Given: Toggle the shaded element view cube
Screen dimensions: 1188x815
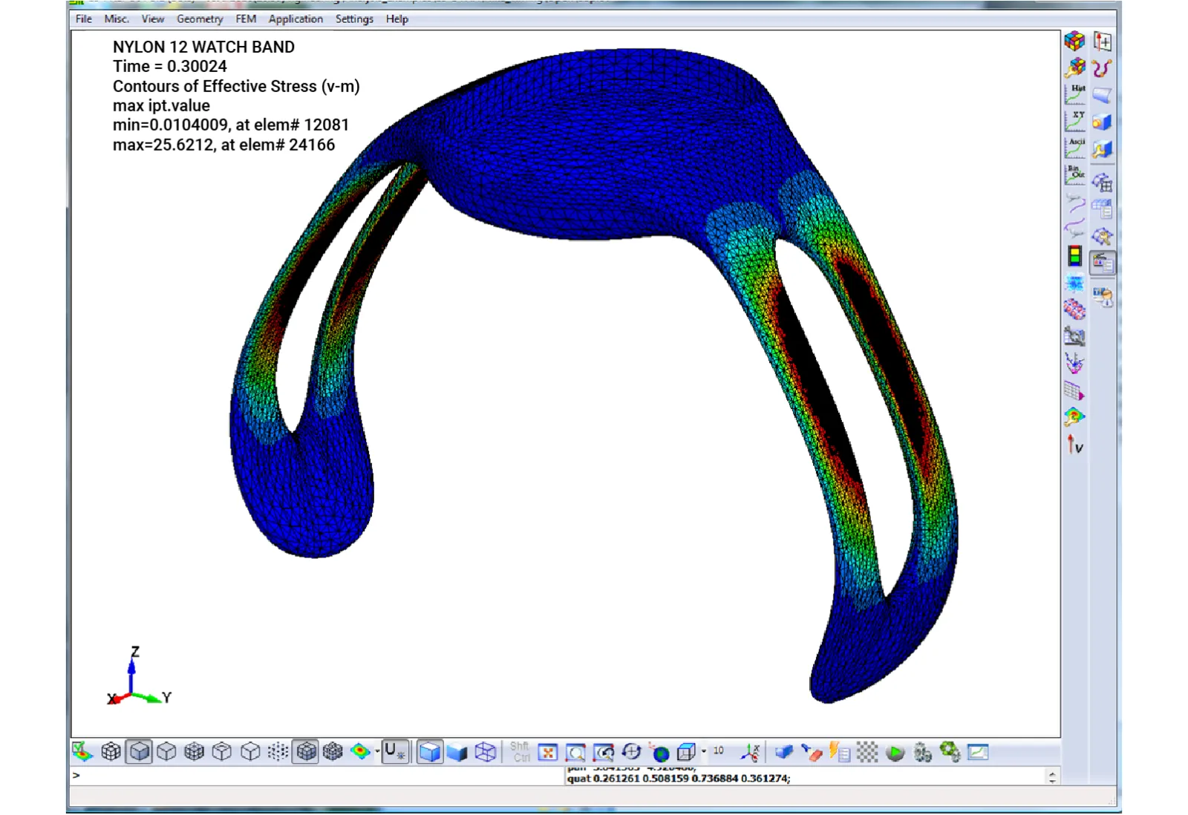Looking at the screenshot, I should pyautogui.click(x=139, y=752).
